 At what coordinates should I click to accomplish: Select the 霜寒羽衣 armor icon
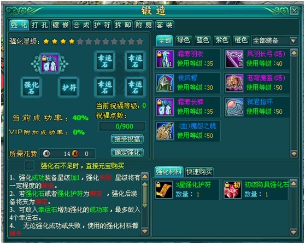point(165,59)
